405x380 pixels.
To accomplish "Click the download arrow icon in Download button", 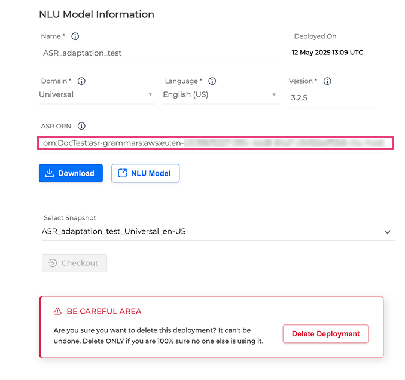I will pyautogui.click(x=50, y=173).
